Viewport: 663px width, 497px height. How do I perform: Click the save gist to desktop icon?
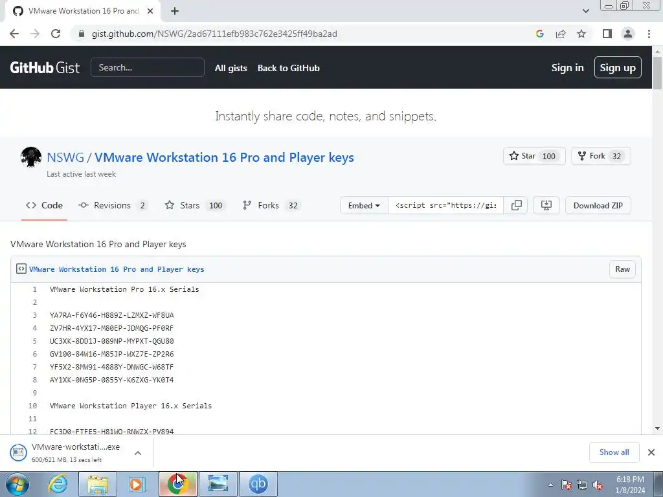[546, 205]
